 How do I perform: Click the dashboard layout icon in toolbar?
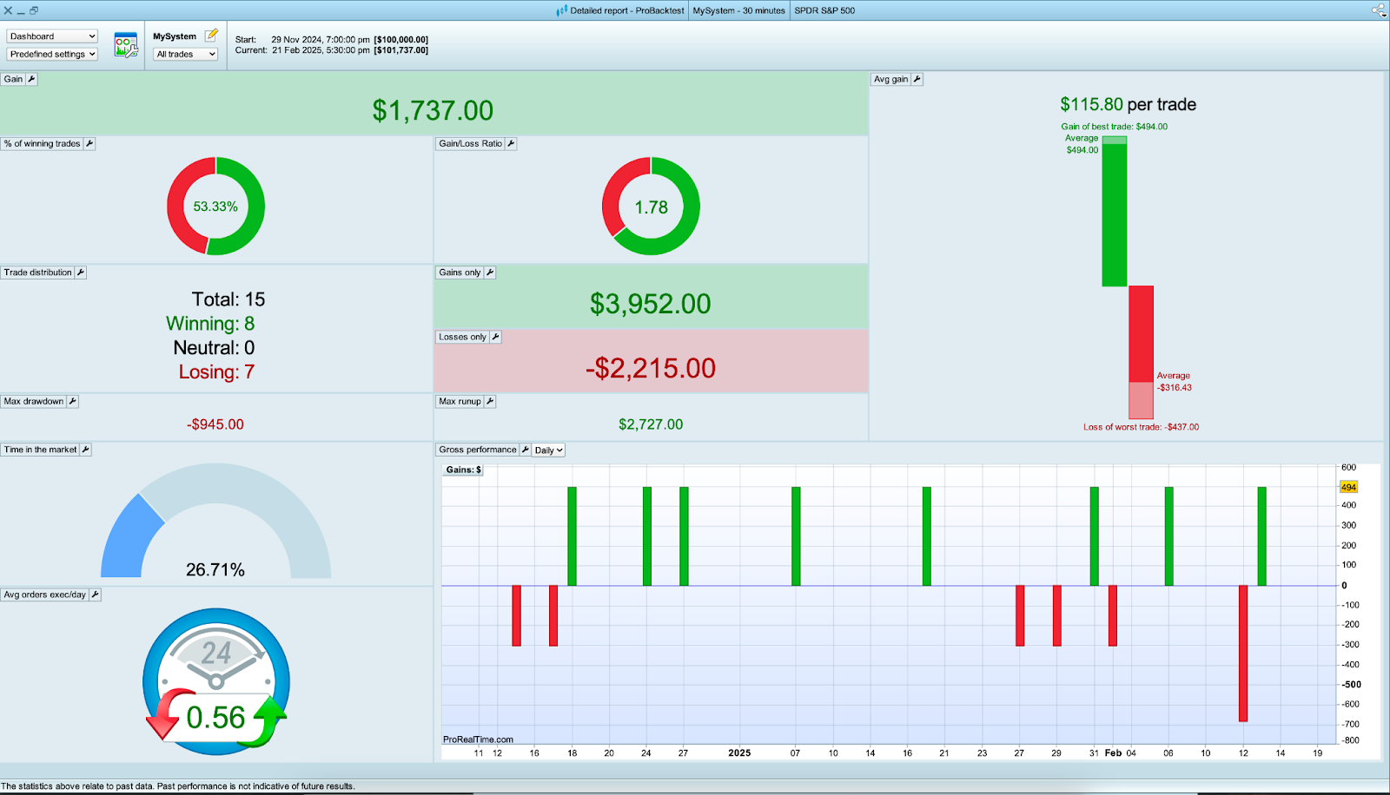(126, 45)
